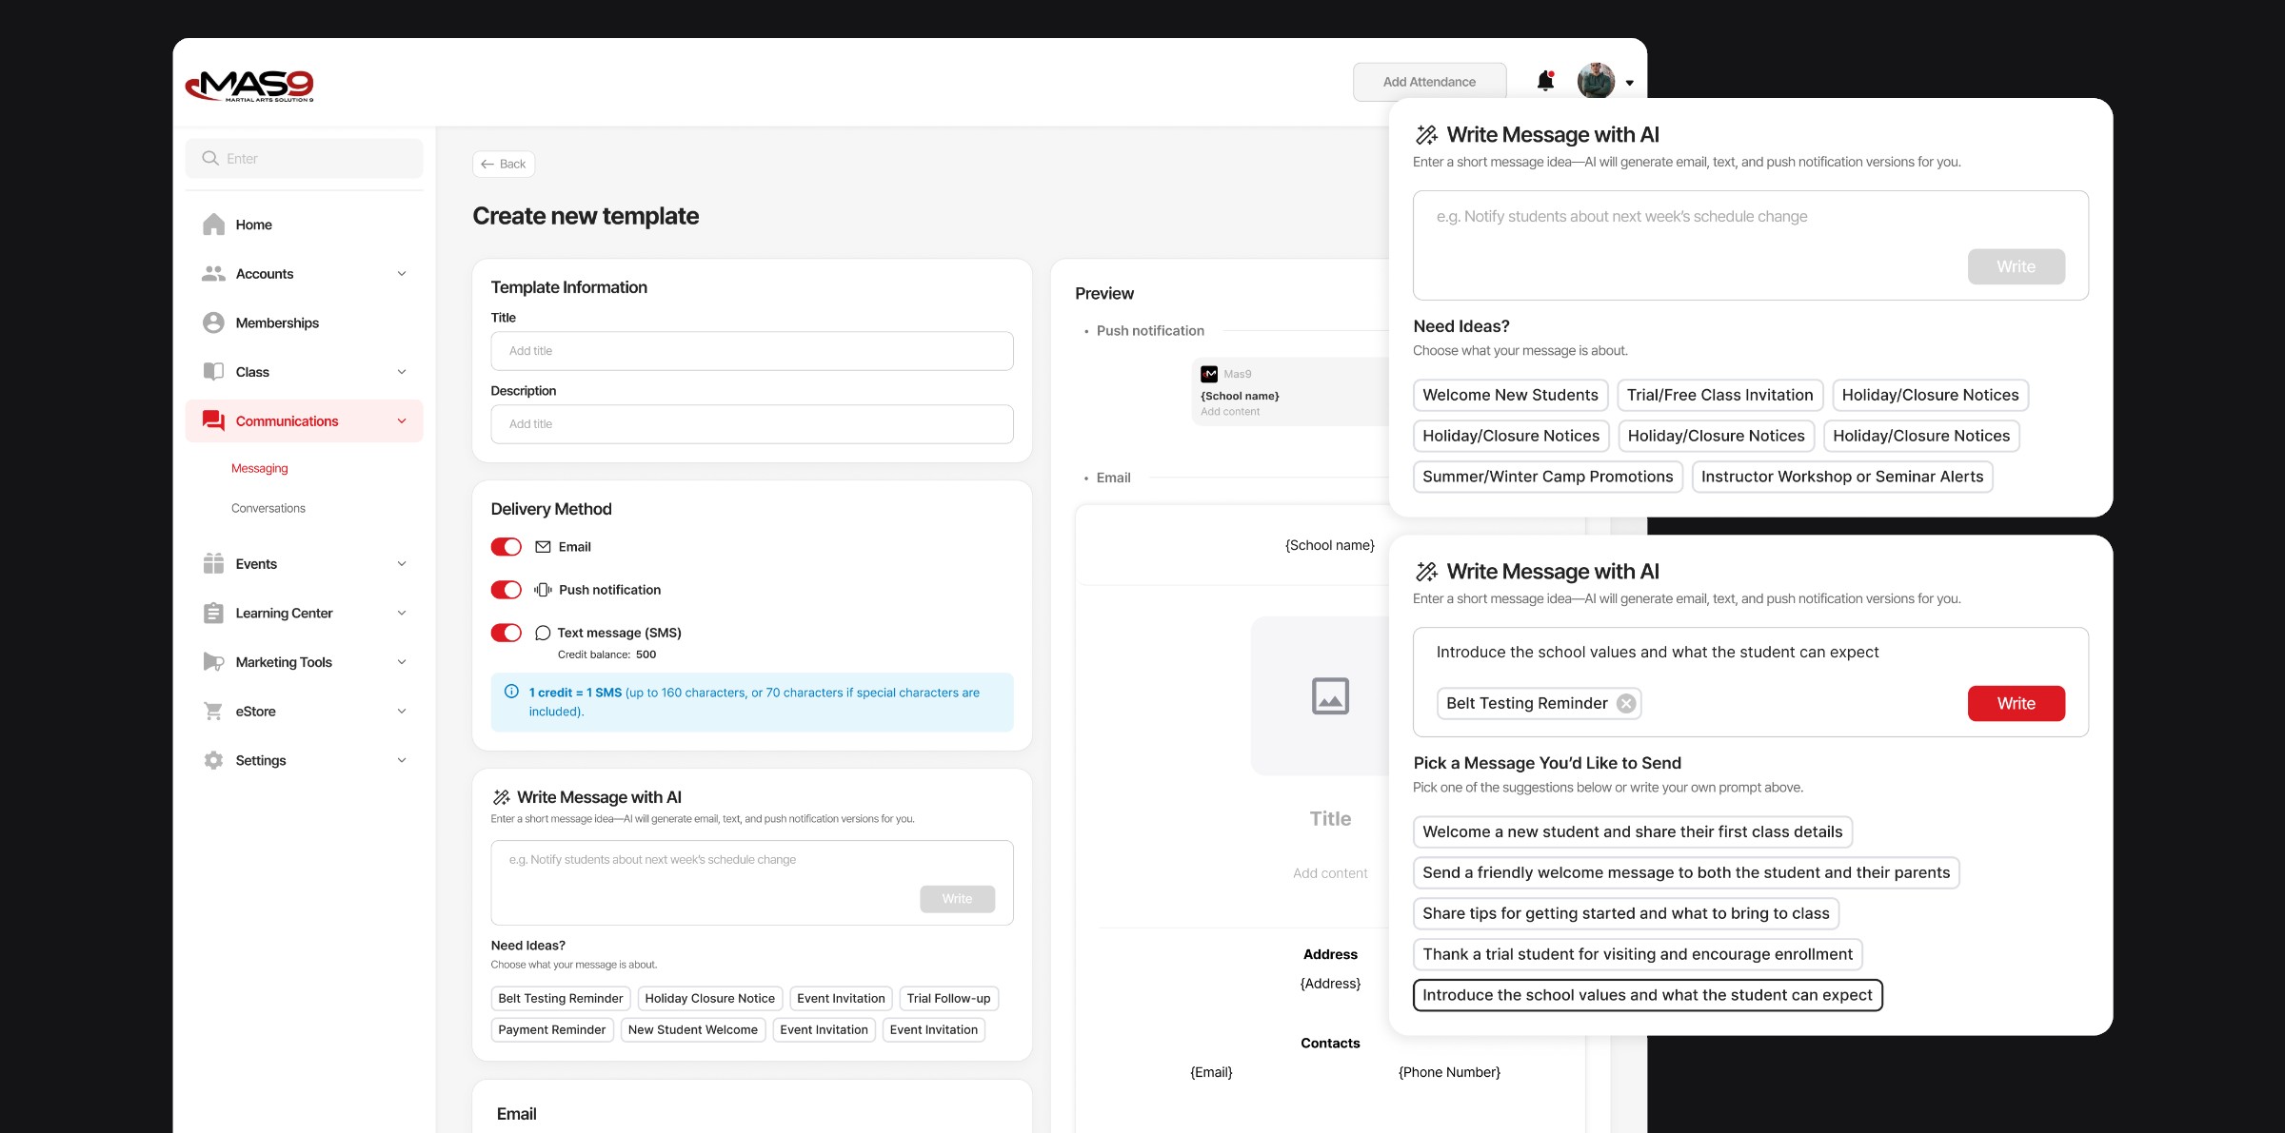The width and height of the screenshot is (2285, 1133).
Task: Expand the Events menu chevron
Action: click(402, 564)
